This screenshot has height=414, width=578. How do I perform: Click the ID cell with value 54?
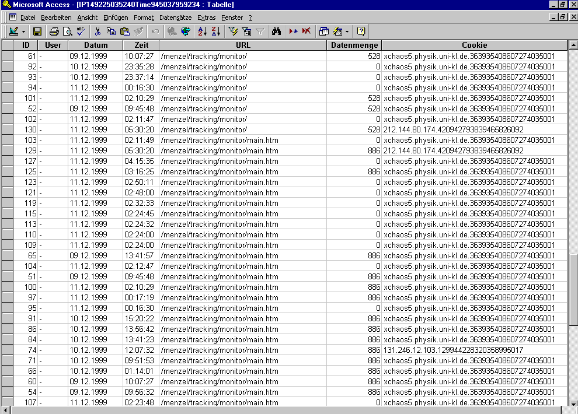(x=26, y=392)
